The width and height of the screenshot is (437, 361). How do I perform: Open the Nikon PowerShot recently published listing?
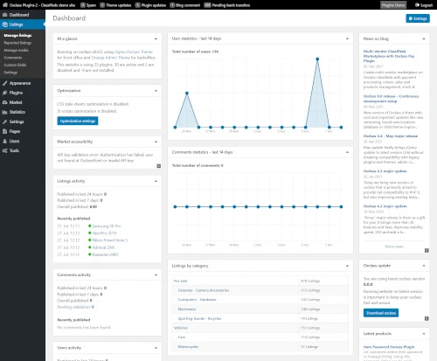[110, 240]
